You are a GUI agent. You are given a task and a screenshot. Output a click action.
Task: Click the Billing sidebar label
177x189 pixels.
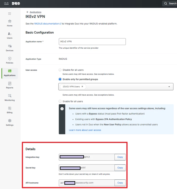(10, 113)
